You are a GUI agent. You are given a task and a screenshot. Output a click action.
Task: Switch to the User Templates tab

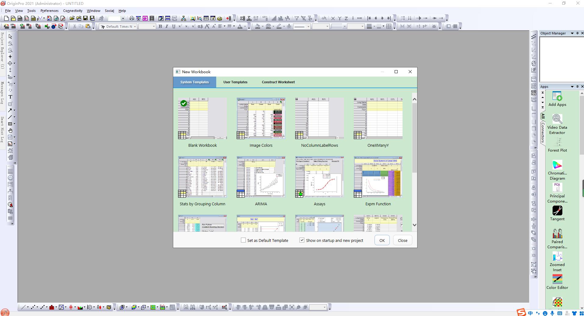coord(235,82)
